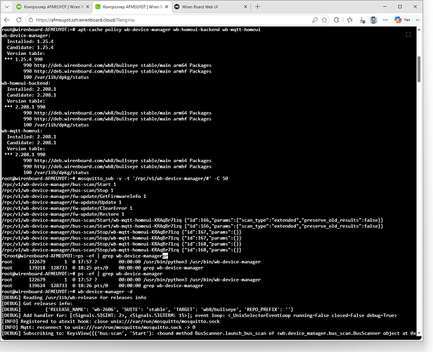Viewport: 433px width, 352px height.
Task: Toggle terminal fullscreen mode
Action: (x=408, y=34)
